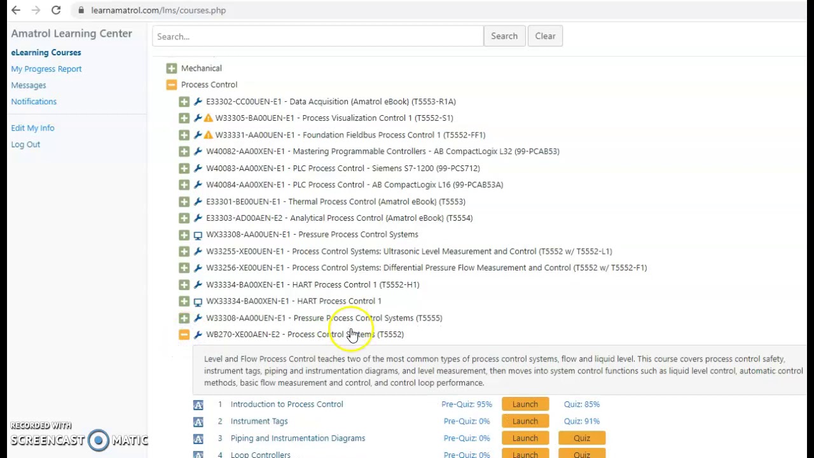
Task: Click lesson icon for Piping and Instrumentation Diagrams
Action: point(198,439)
